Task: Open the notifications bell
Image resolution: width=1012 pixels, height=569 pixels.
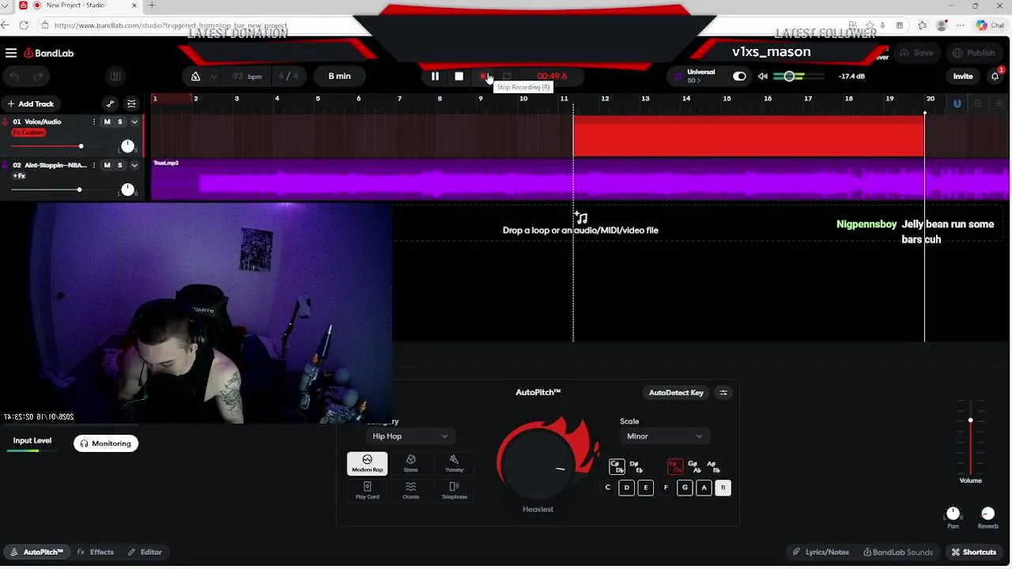Action: [995, 77]
